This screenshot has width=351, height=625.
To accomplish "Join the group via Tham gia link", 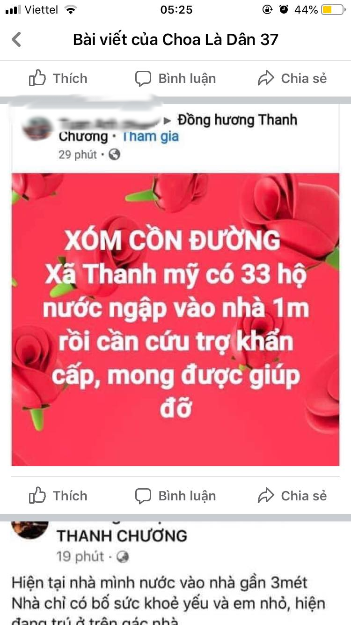I will (x=150, y=136).
